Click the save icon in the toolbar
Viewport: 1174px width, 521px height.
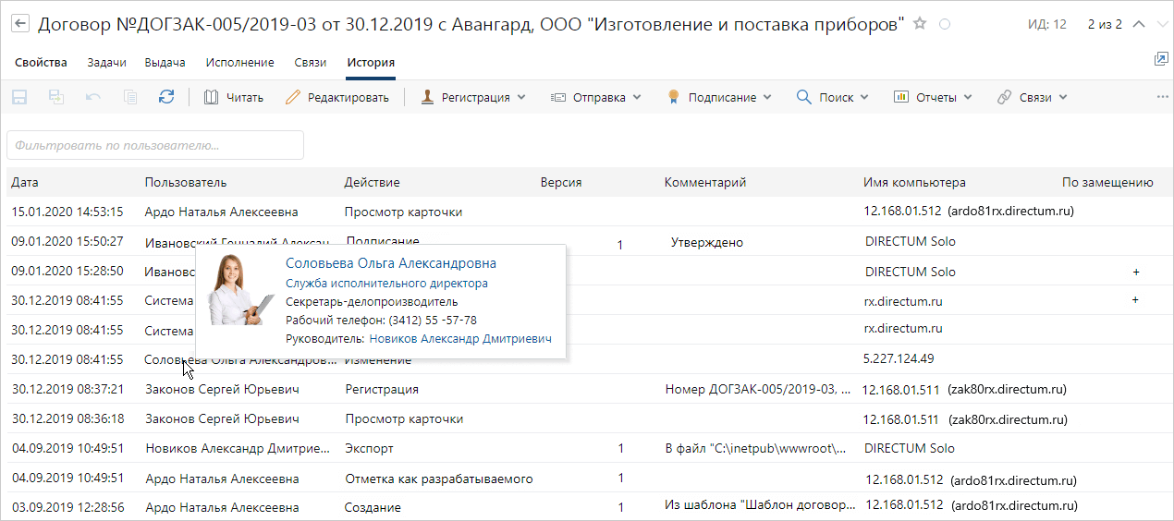pyautogui.click(x=19, y=97)
